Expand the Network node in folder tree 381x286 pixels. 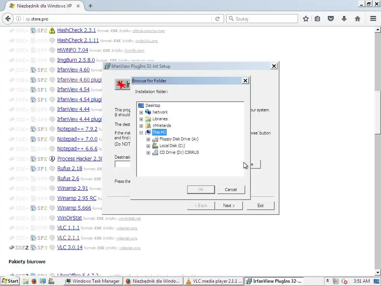pyautogui.click(x=141, y=112)
